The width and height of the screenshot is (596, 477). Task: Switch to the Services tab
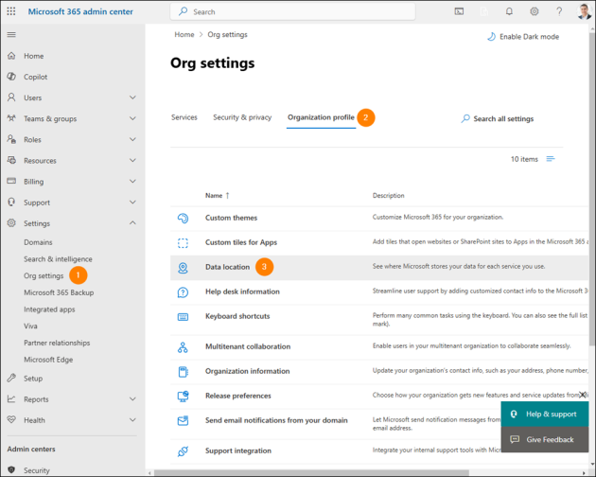tap(184, 117)
